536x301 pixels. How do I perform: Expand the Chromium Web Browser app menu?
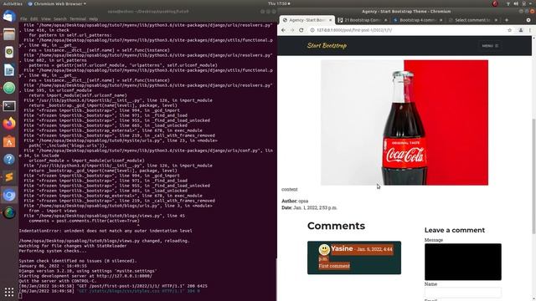57,3
